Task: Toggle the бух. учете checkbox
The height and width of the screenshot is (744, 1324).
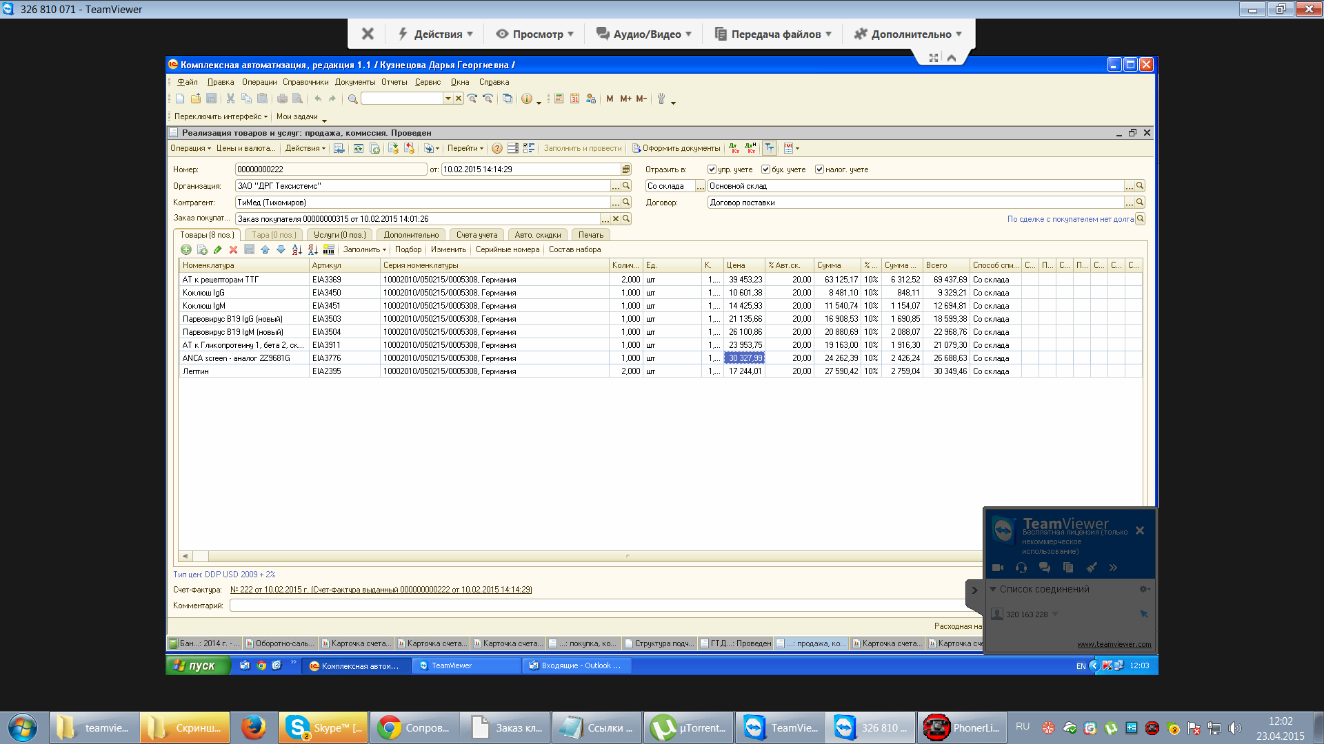Action: point(765,169)
